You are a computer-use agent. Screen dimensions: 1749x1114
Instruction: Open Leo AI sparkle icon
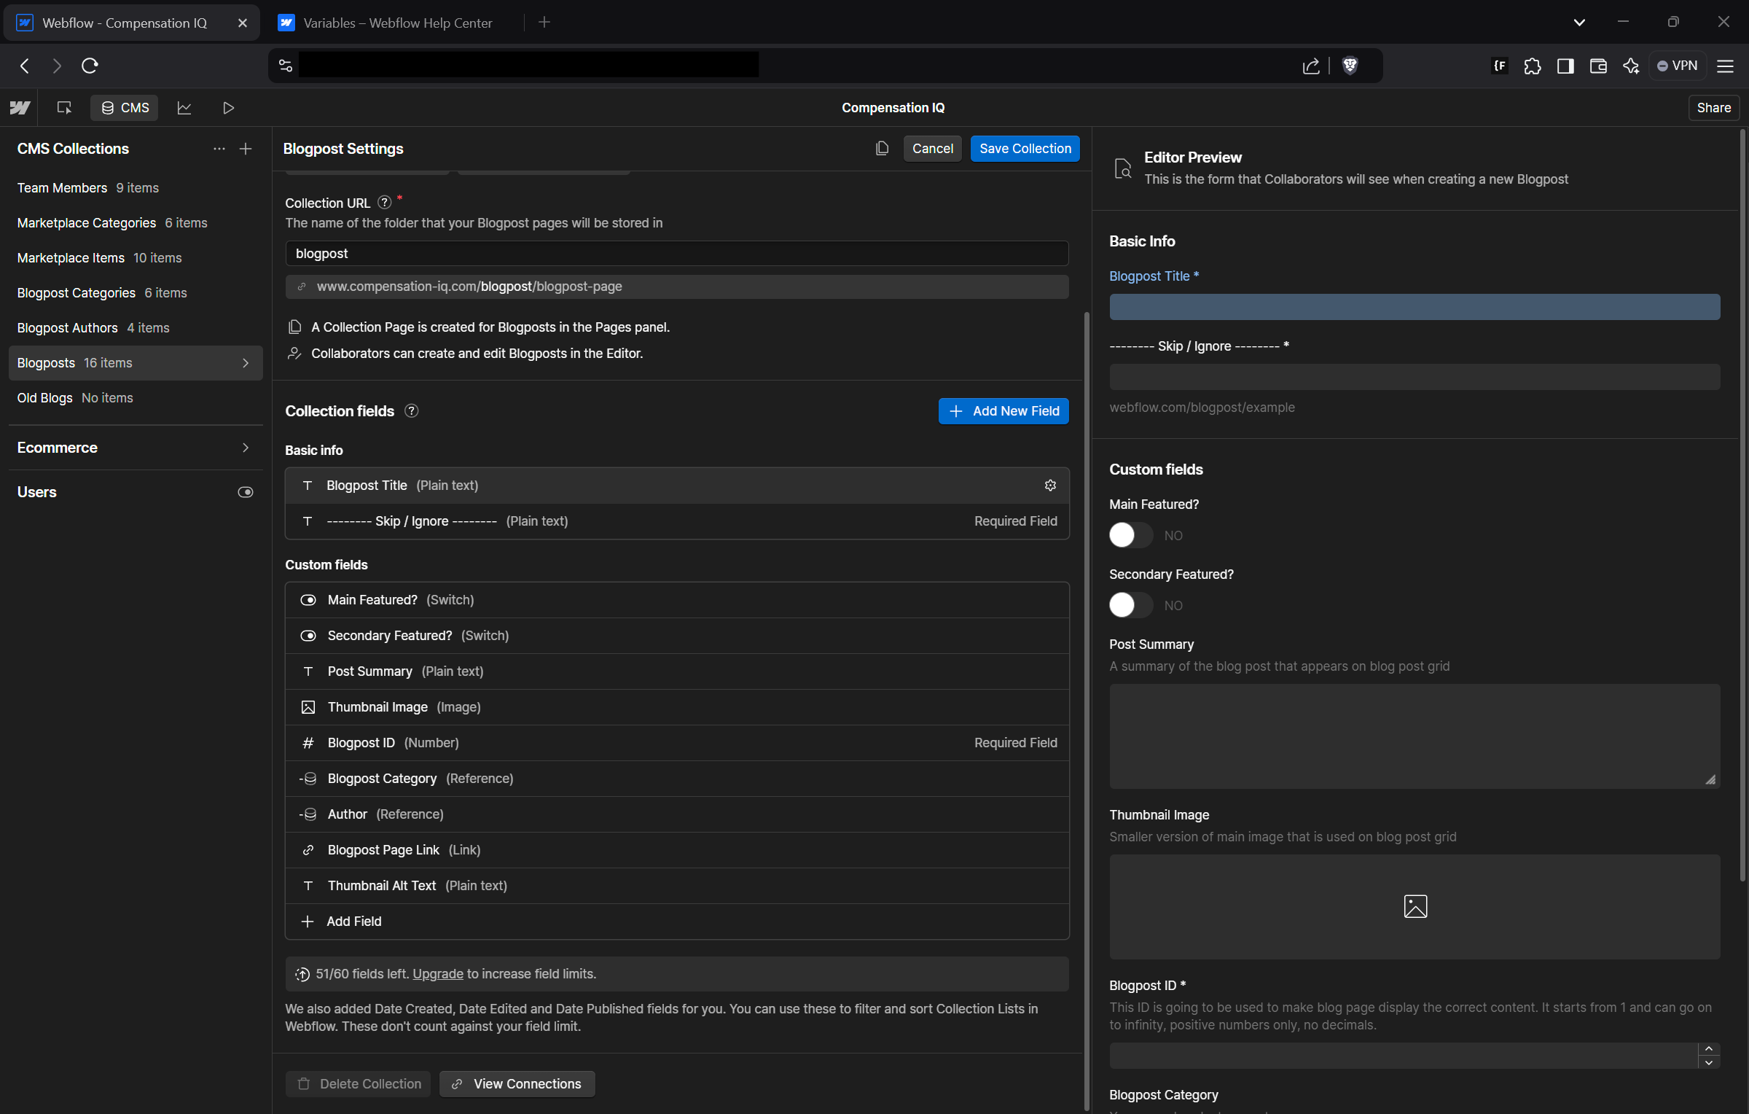pos(1631,66)
